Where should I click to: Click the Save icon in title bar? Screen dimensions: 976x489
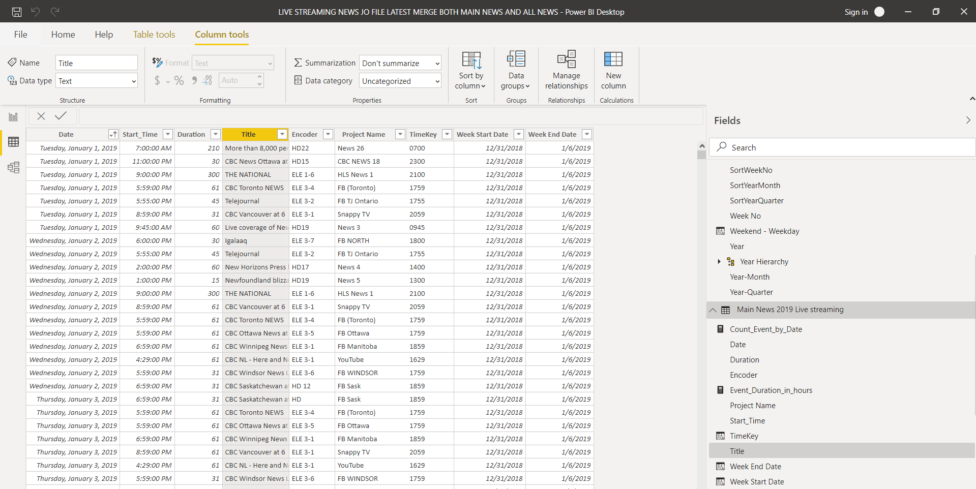click(x=17, y=12)
